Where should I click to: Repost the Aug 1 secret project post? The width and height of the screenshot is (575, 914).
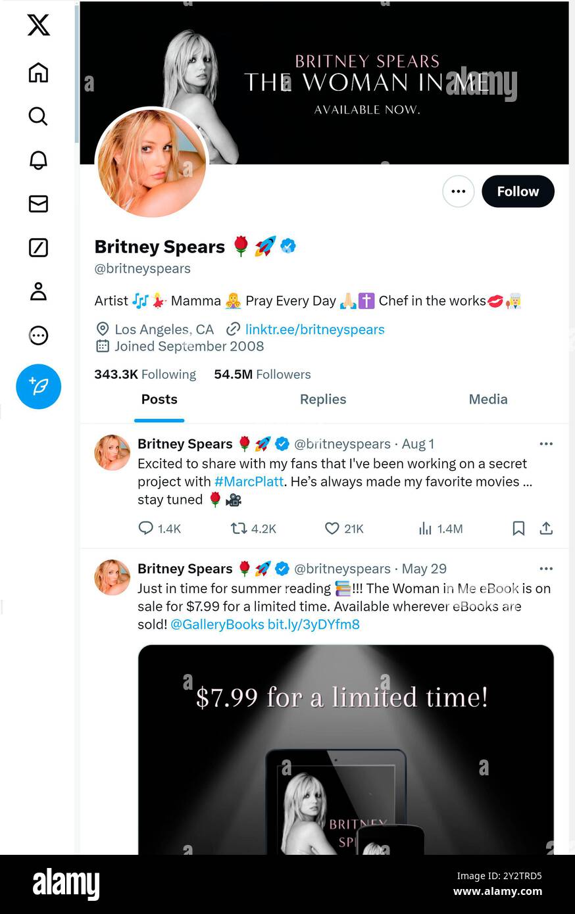click(x=253, y=529)
